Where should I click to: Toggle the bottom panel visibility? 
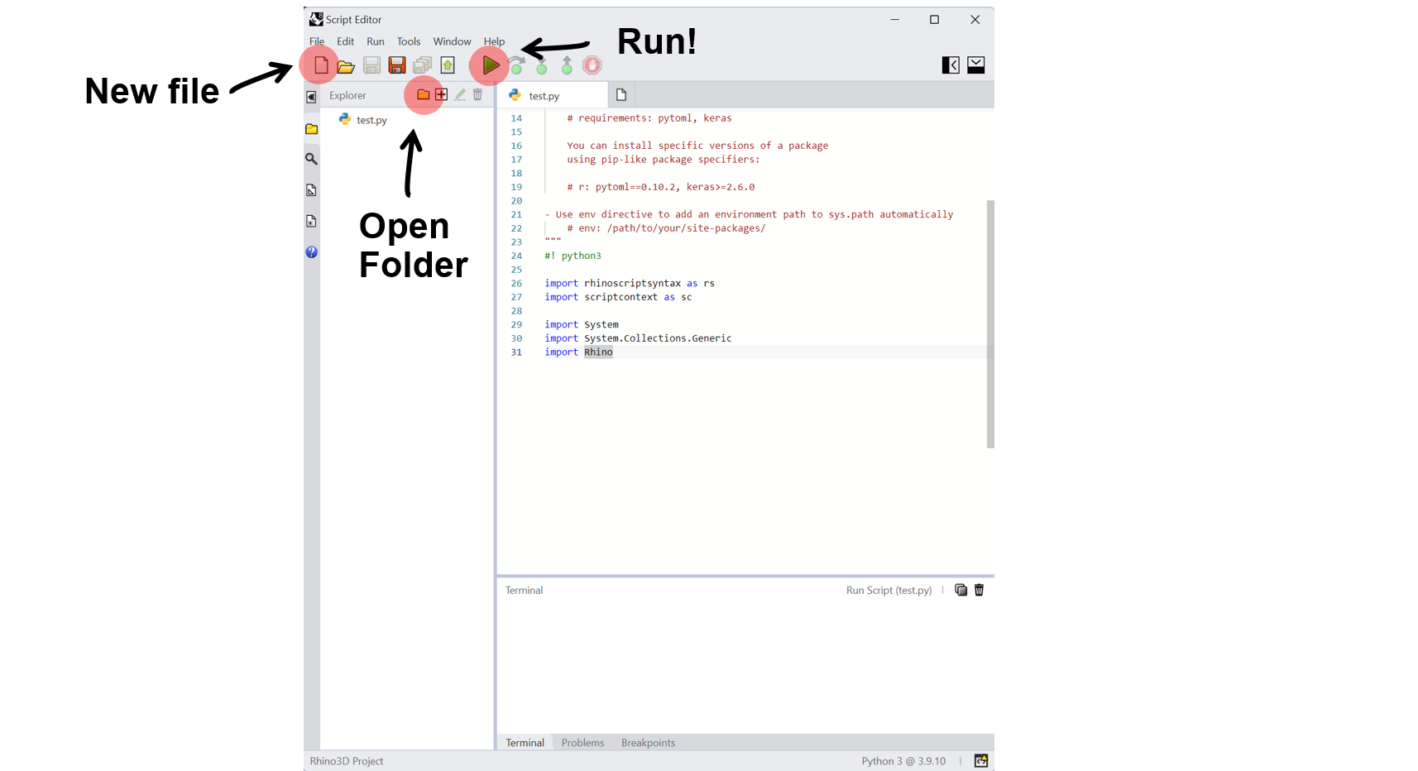tap(976, 65)
